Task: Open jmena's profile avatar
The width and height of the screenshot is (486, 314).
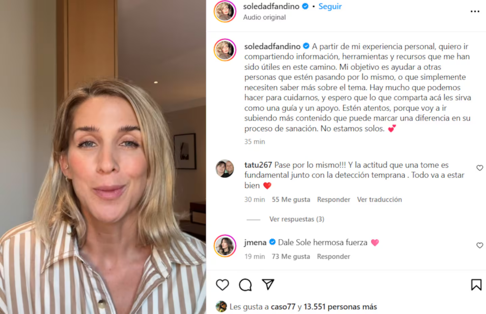Action: (x=225, y=246)
